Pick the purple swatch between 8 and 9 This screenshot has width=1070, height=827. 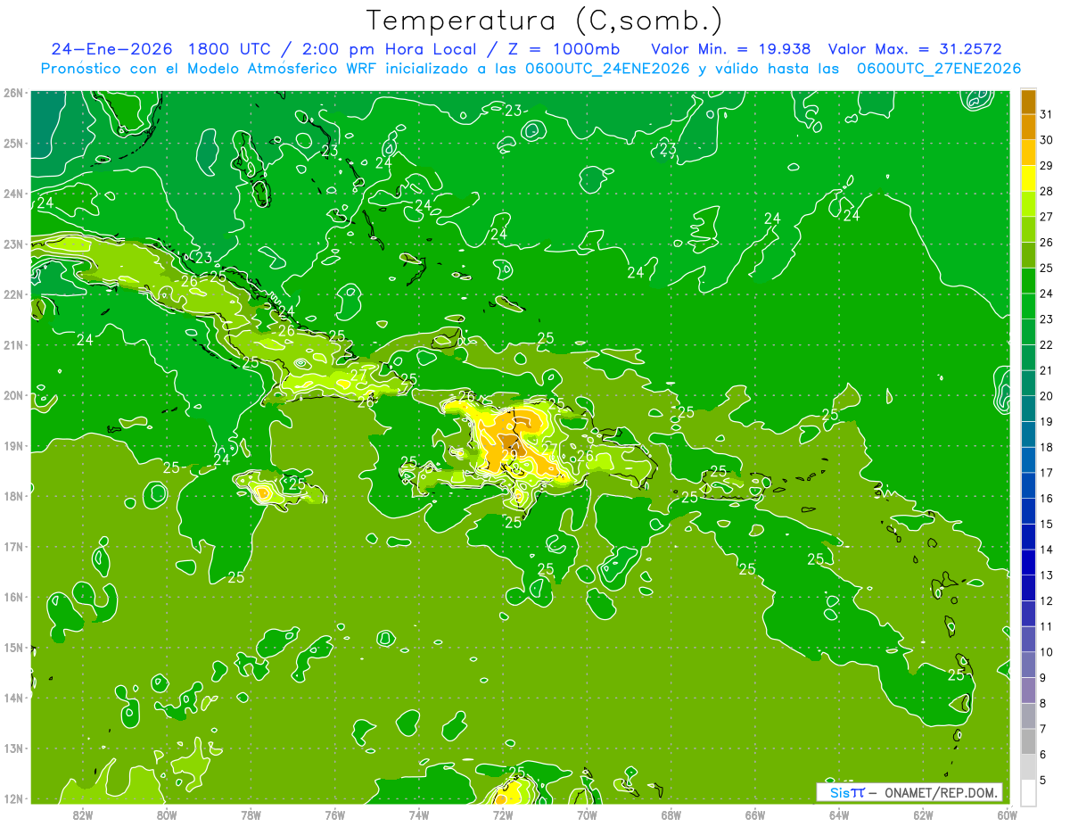(x=1028, y=691)
